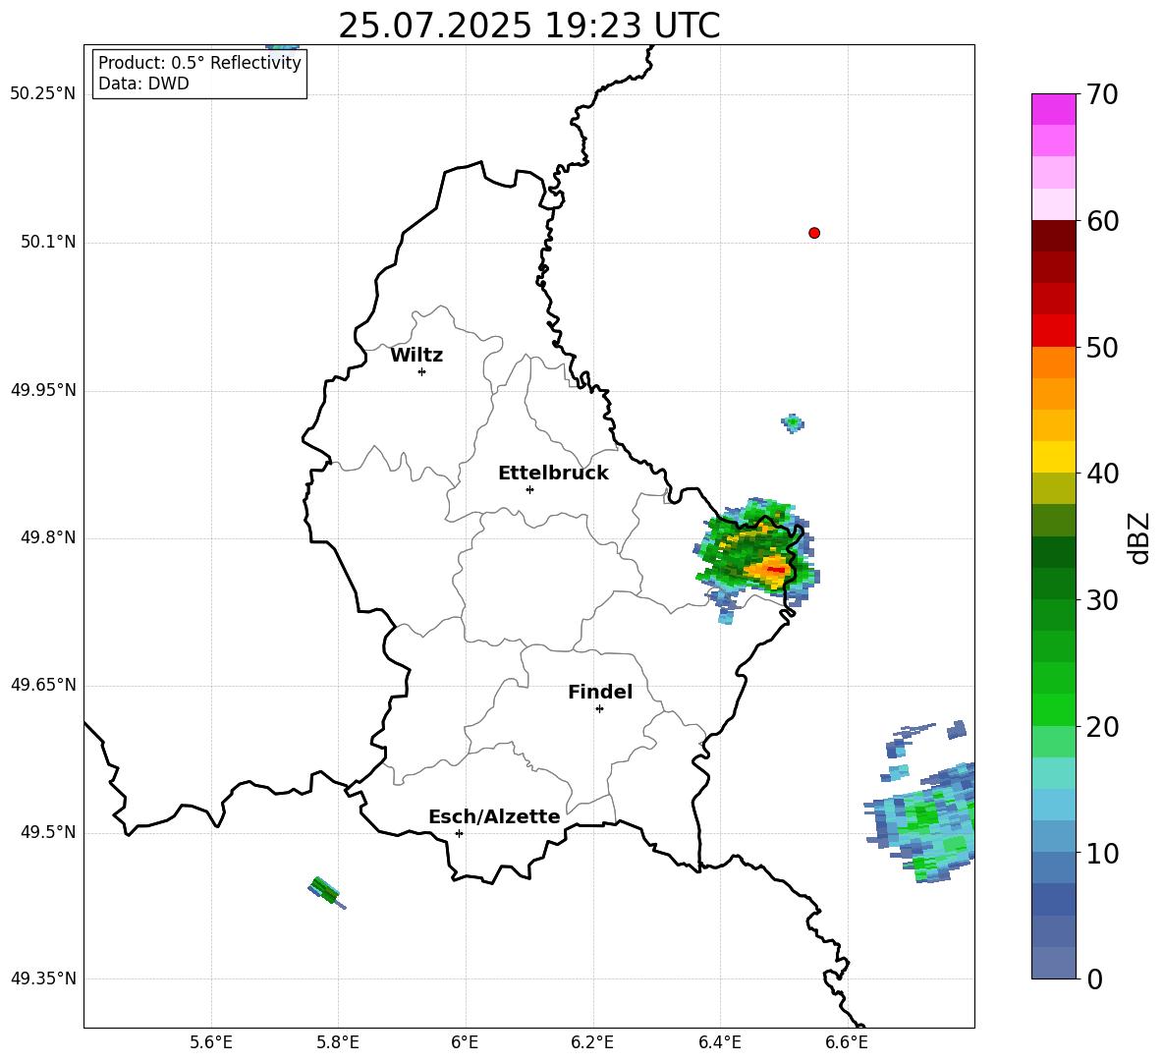Click the latitude label '49.5°N'
Viewport: 1163px width, 1062px height.
click(48, 832)
